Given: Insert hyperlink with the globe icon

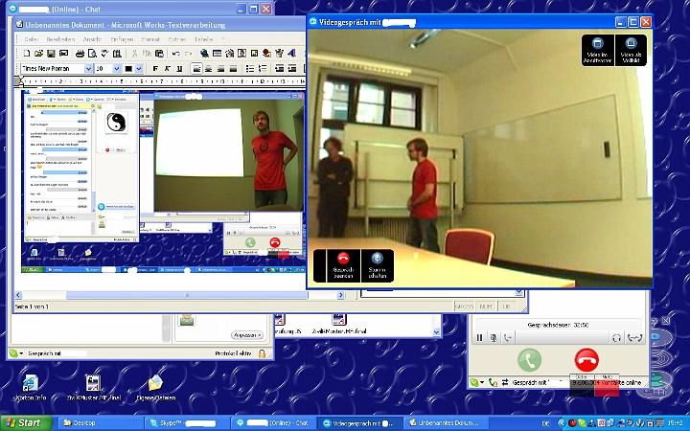Looking at the screenshot, I should (x=204, y=54).
